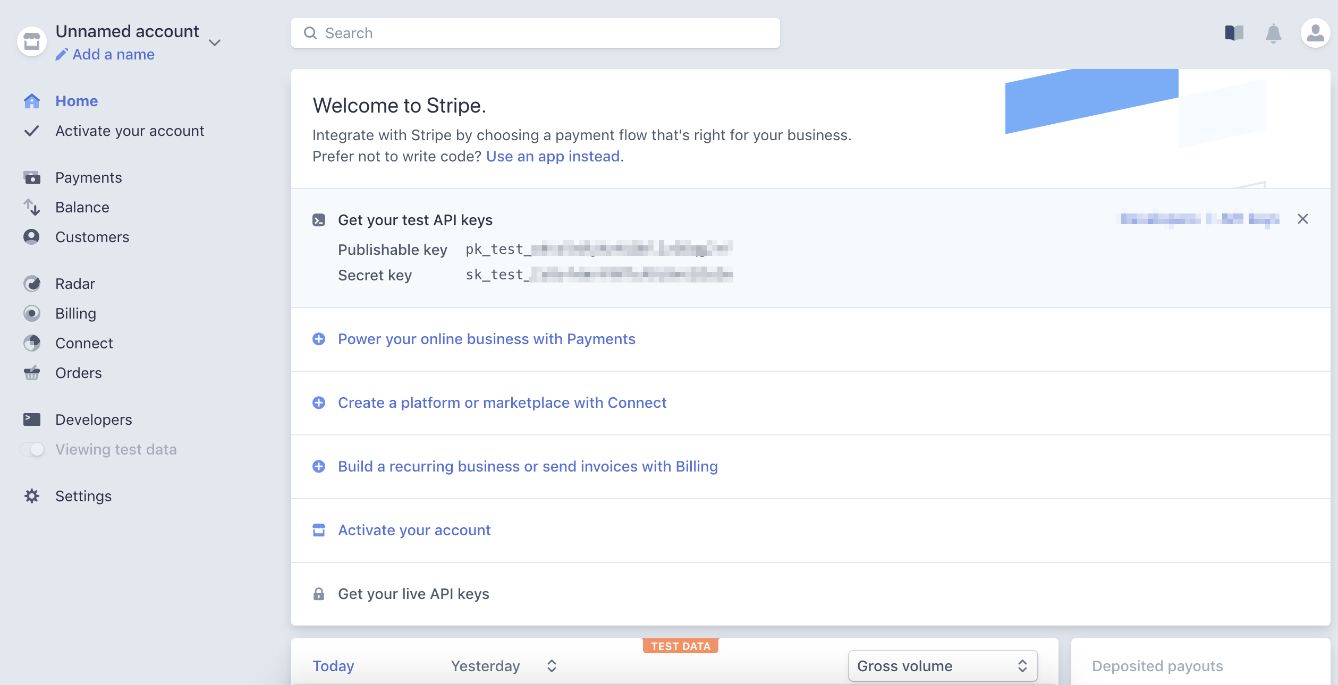The width and height of the screenshot is (1338, 685).
Task: Open the Billing section
Action: pos(75,313)
